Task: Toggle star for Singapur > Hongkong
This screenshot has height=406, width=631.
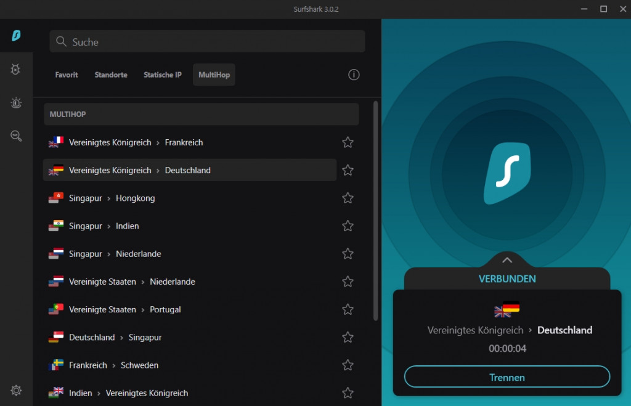Action: pos(348,198)
